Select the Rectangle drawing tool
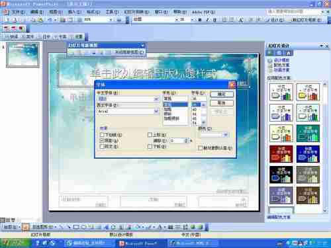 [76, 227]
